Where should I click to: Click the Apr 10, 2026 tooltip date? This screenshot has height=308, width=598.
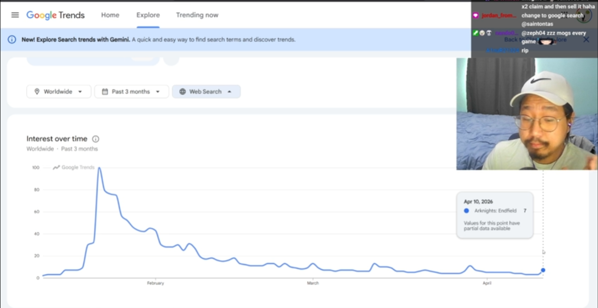478,201
